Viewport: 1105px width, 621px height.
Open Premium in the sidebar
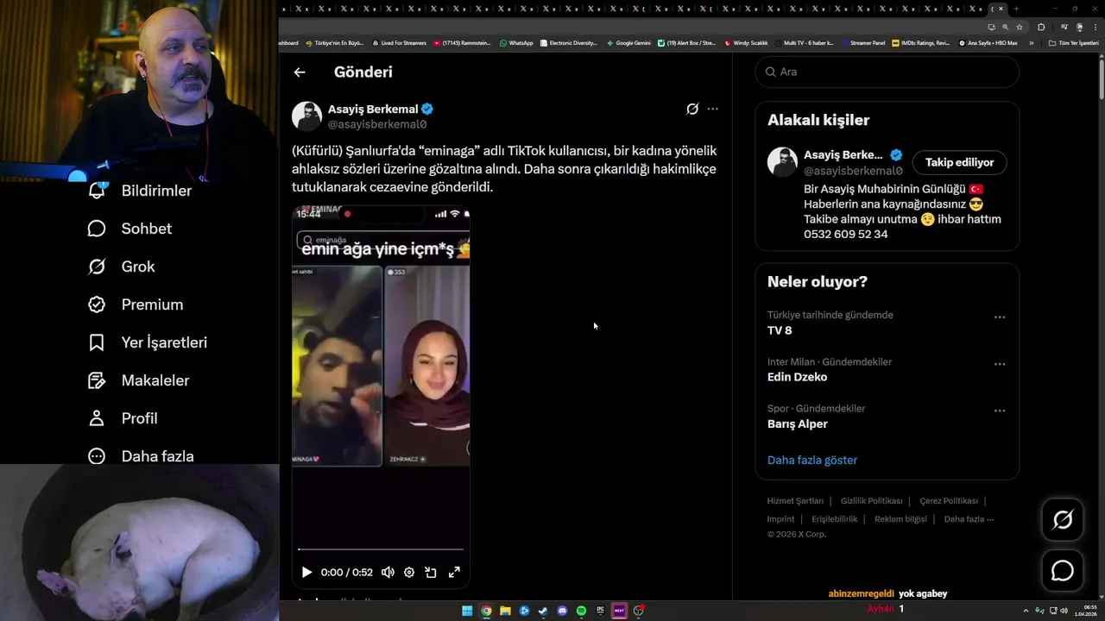(x=136, y=304)
